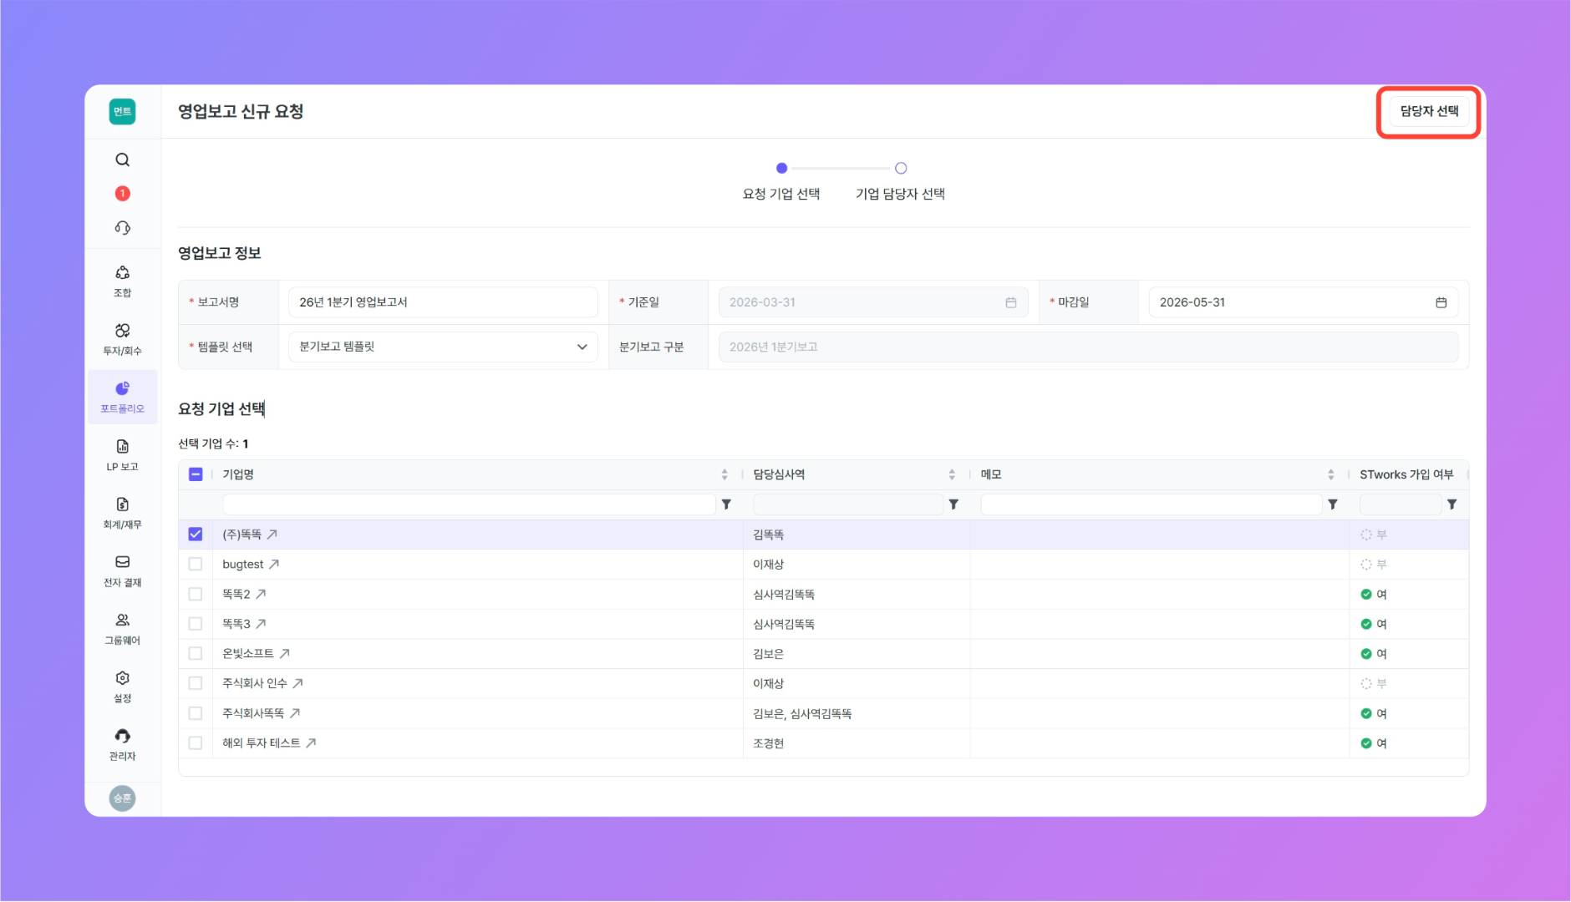The width and height of the screenshot is (1571, 902).
Task: Edit the 보고서명 input field
Action: (443, 302)
